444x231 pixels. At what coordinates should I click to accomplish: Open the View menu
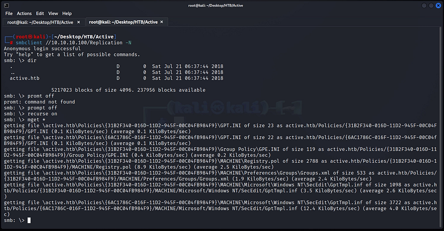tap(53, 13)
